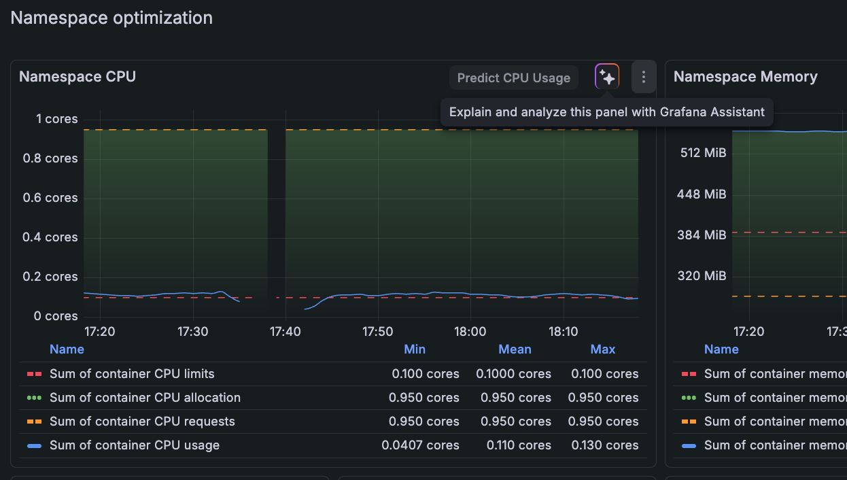Click green swatch for CPU allocation series

34,398
